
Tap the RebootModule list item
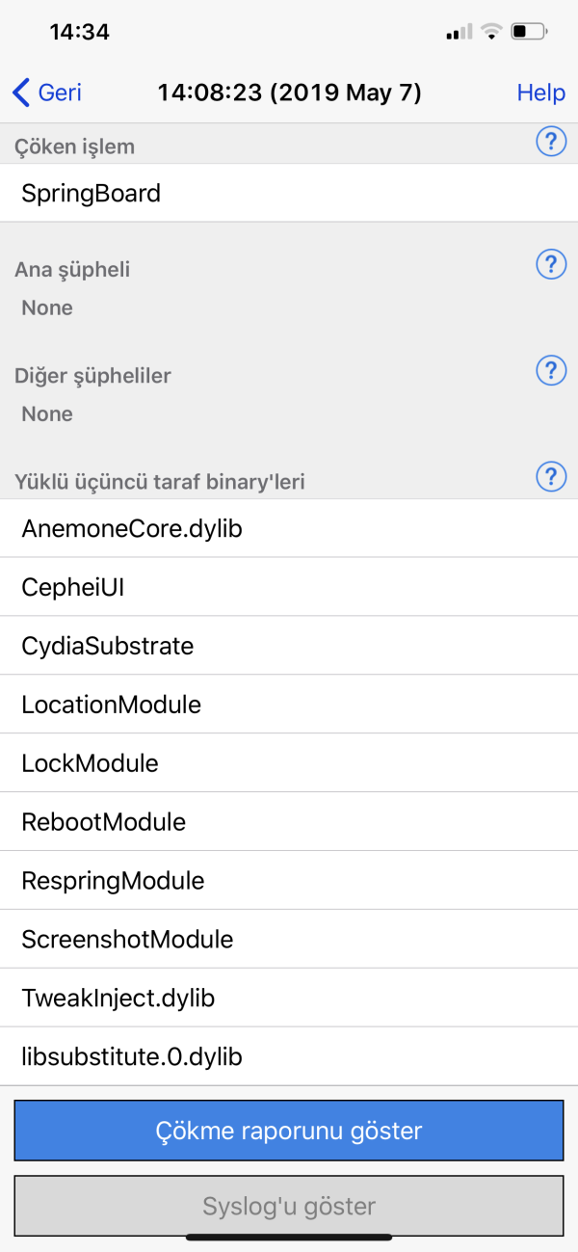(x=289, y=822)
